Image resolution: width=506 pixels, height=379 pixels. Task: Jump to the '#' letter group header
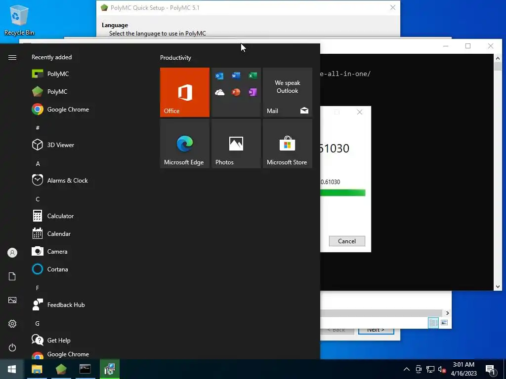tap(38, 128)
